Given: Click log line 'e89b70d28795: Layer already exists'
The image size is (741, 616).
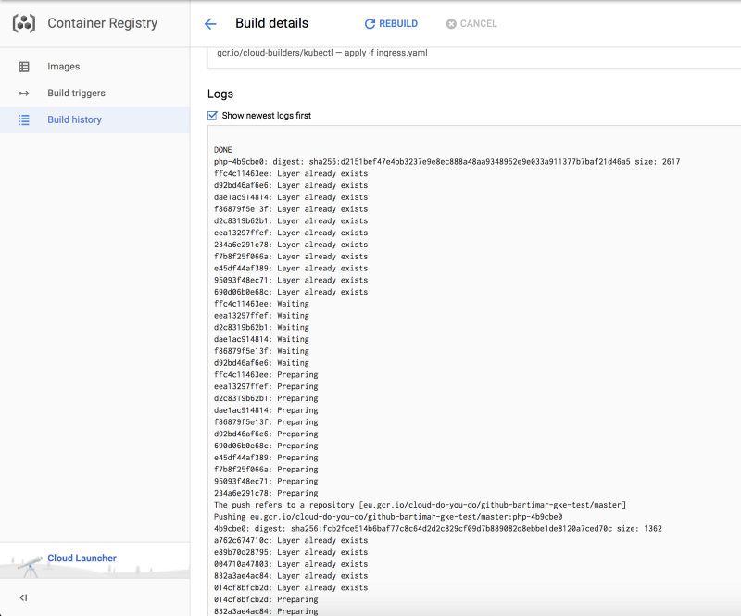Looking at the screenshot, I should [x=291, y=552].
